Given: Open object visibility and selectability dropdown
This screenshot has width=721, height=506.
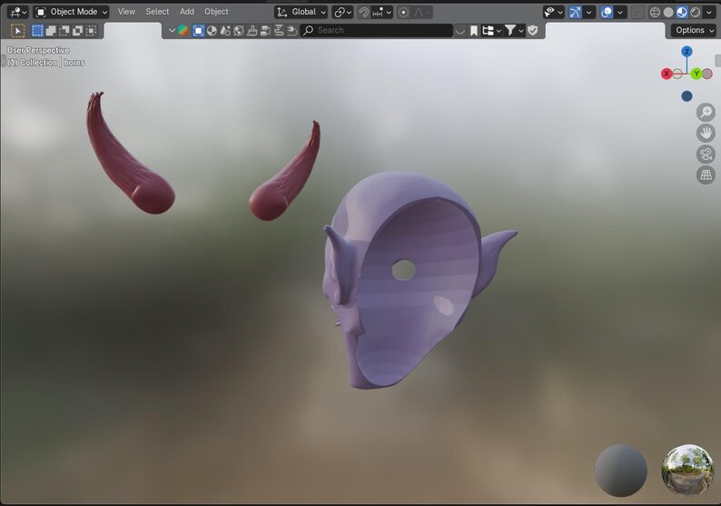Looking at the screenshot, I should [x=553, y=12].
